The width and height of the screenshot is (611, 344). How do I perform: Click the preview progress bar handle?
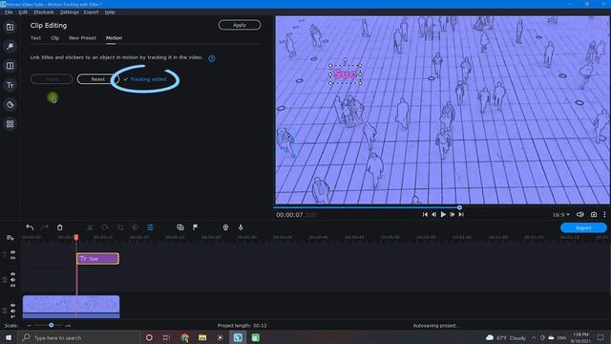[x=459, y=207]
